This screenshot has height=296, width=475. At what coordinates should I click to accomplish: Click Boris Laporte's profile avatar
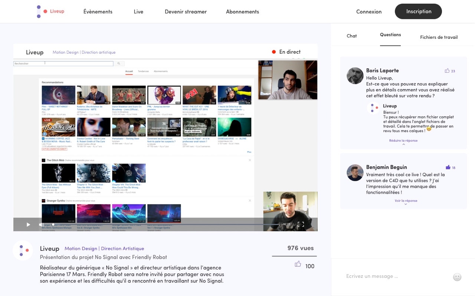click(x=355, y=76)
